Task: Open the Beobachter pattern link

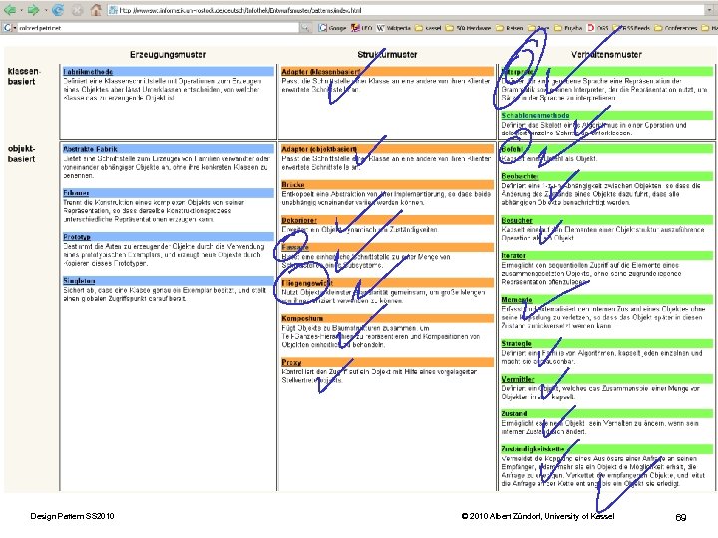Action: [x=520, y=176]
